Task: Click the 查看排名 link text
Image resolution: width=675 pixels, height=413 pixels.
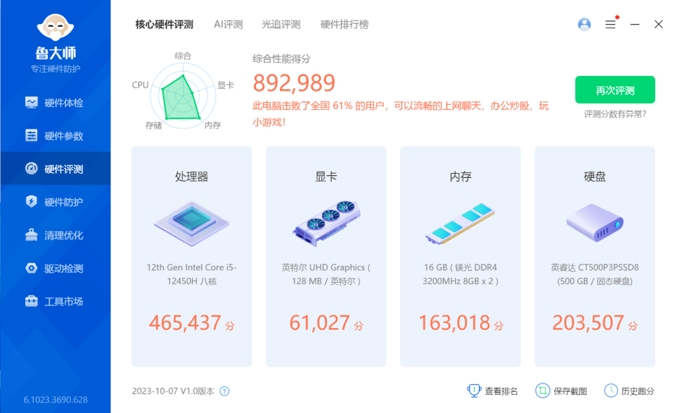Action: 501,391
